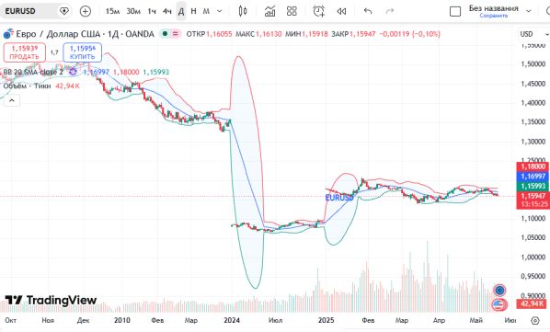The height and width of the screenshot is (332, 550).
Task: Click the undo arrow
Action: [368, 11]
